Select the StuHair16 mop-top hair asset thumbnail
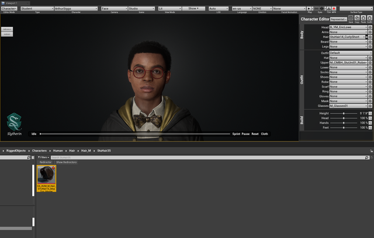The height and width of the screenshot is (238, 374). click(x=47, y=178)
